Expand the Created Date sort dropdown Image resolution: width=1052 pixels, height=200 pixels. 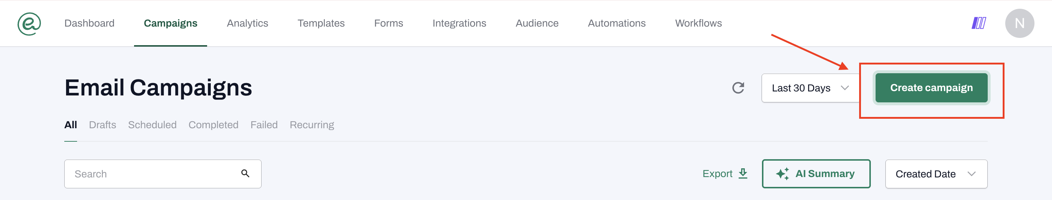point(935,174)
